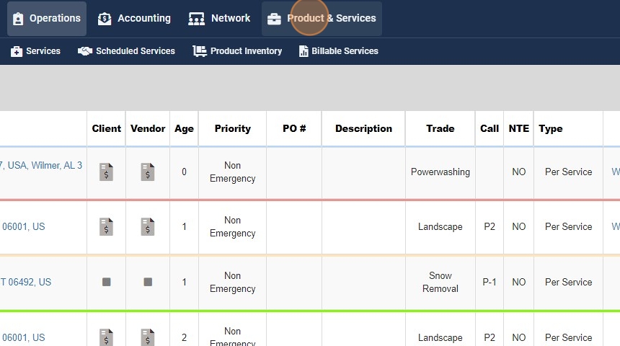Open vendor invoice icon in Powerwashing row
The width and height of the screenshot is (620, 346).
pos(148,172)
